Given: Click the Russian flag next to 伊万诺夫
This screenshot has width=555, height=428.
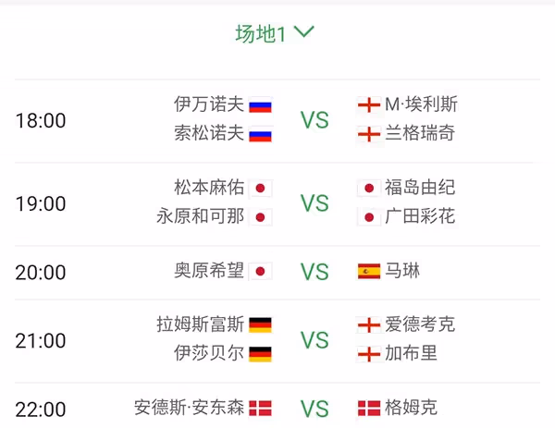Looking at the screenshot, I should point(260,105).
